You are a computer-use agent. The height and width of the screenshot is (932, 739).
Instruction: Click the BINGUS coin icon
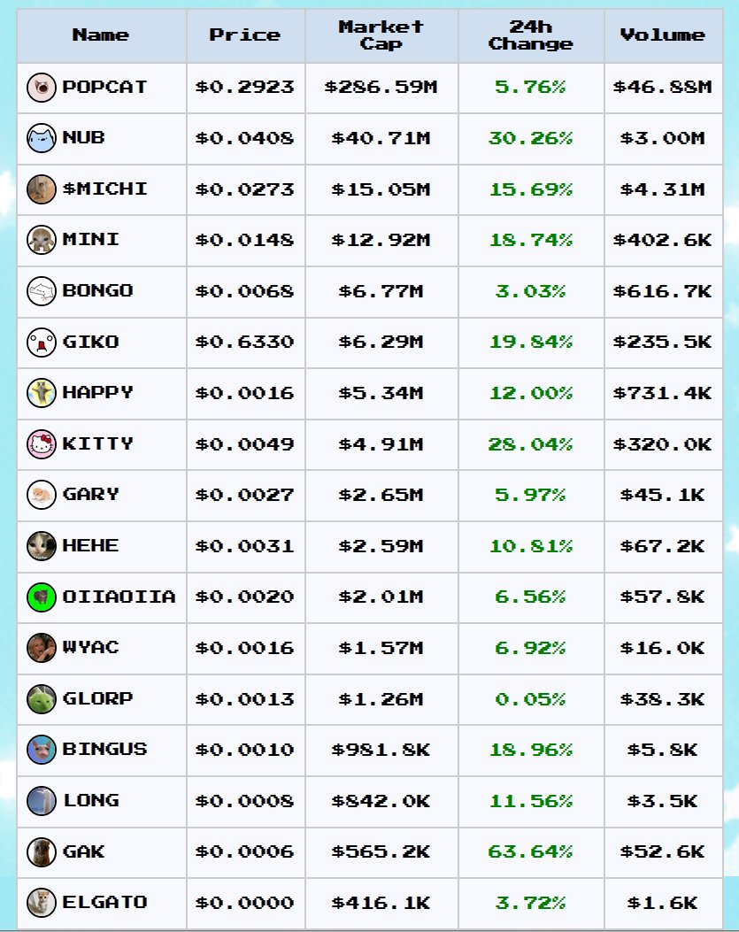click(x=41, y=751)
